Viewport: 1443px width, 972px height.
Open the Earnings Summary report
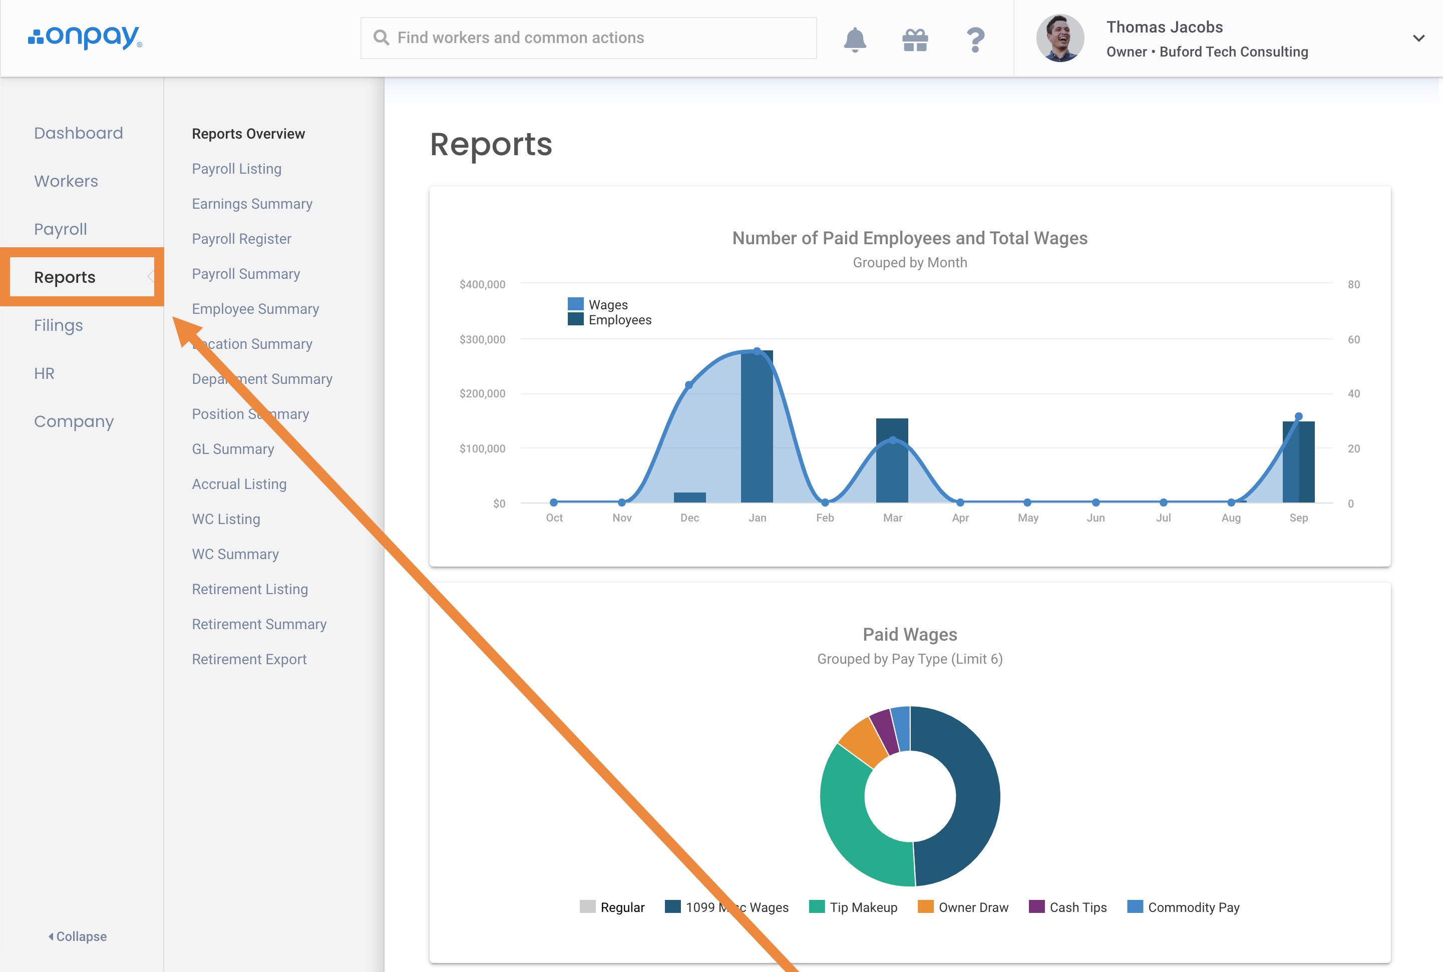point(252,203)
